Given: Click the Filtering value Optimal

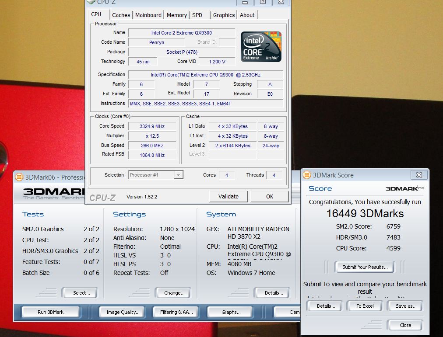Looking at the screenshot, I should (x=170, y=247).
